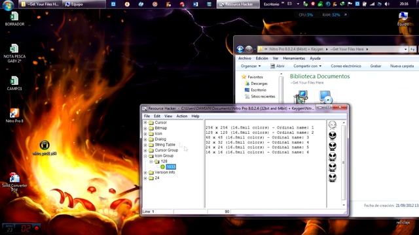
Task: Open Resource Hacker File menu
Action: click(x=147, y=116)
